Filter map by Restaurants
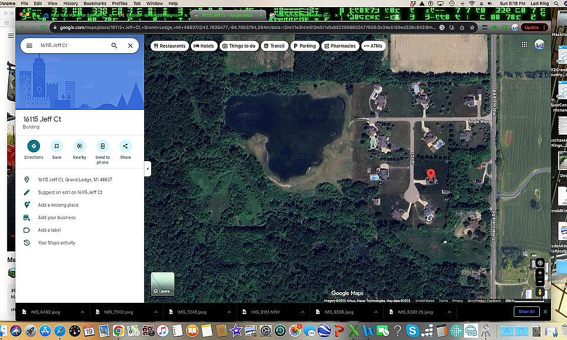This screenshot has height=340, width=567. [170, 45]
